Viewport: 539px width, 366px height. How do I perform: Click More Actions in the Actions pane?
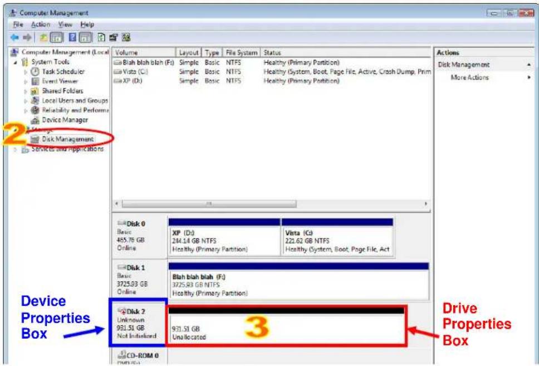point(469,77)
